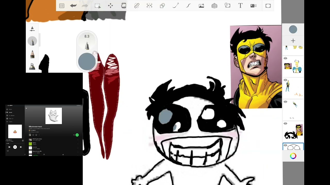Open now playing album art in Spotify
The width and height of the screenshot is (330, 185).
click(x=15, y=131)
